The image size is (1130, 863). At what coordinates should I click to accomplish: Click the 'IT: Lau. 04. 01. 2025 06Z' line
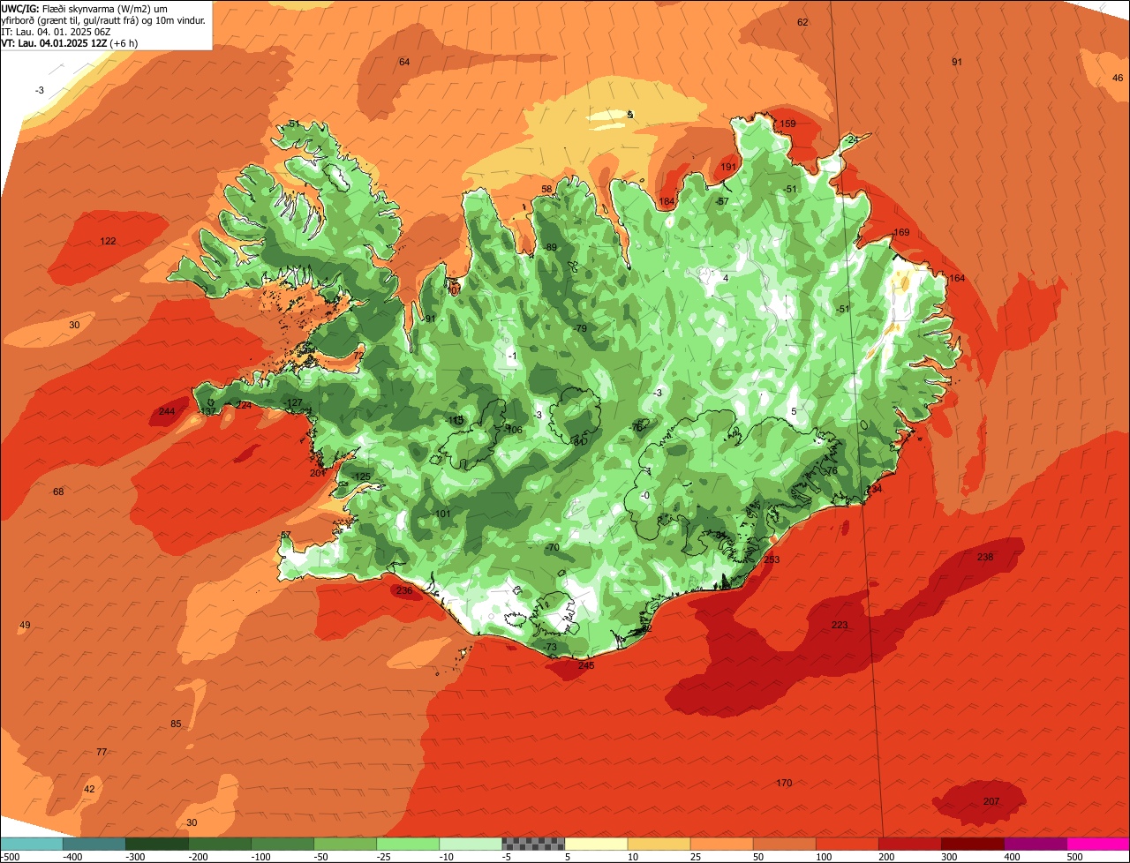point(56,31)
